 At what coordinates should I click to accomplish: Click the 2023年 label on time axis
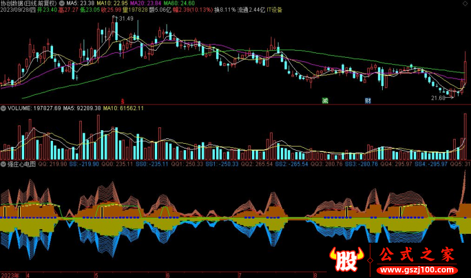10,275
